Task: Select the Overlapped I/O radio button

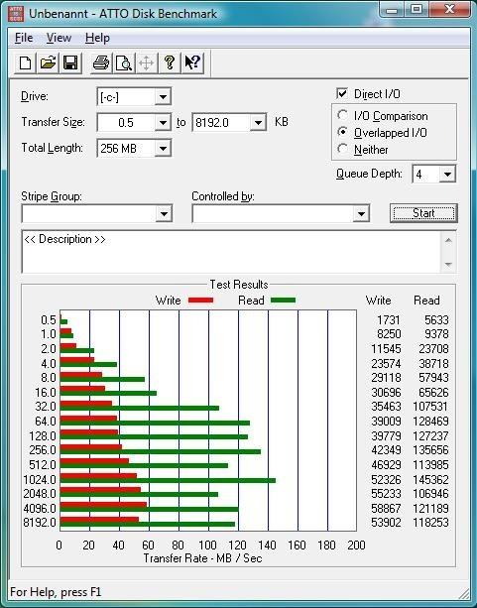Action: coord(342,132)
